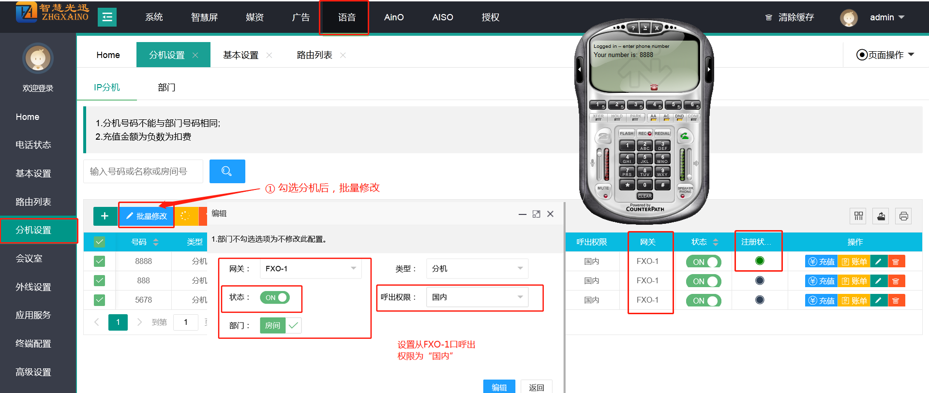Click the pencil edit icon for extension 888

point(878,281)
